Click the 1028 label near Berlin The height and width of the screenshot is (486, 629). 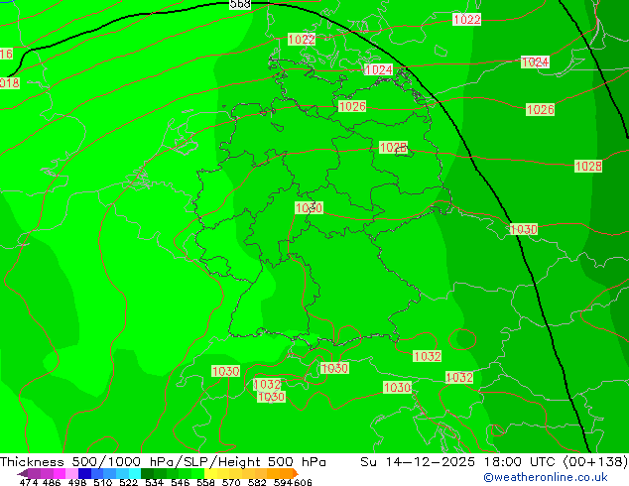coord(393,147)
